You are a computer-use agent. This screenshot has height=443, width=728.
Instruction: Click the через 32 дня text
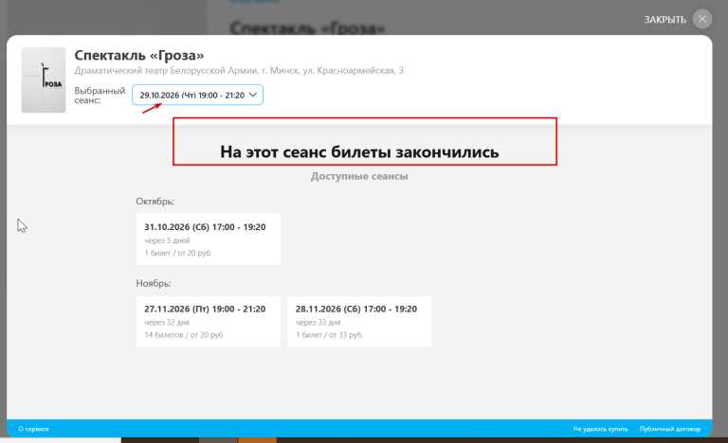(167, 322)
